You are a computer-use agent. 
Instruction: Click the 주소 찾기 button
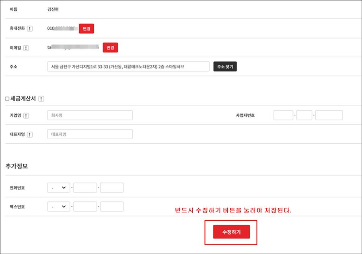(x=225, y=67)
